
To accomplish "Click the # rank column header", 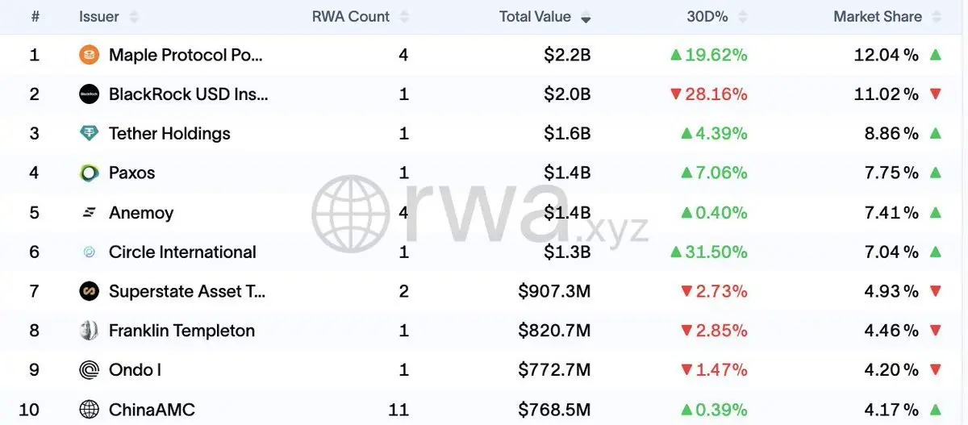I will pos(35,17).
